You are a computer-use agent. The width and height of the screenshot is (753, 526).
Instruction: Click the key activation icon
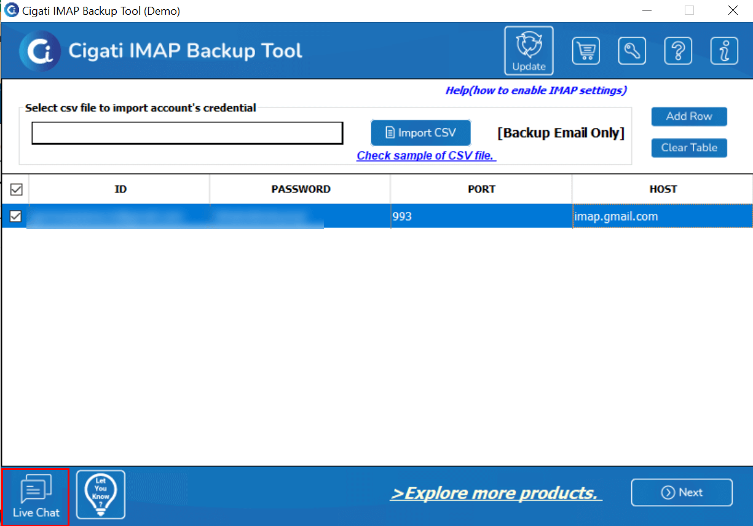[632, 51]
